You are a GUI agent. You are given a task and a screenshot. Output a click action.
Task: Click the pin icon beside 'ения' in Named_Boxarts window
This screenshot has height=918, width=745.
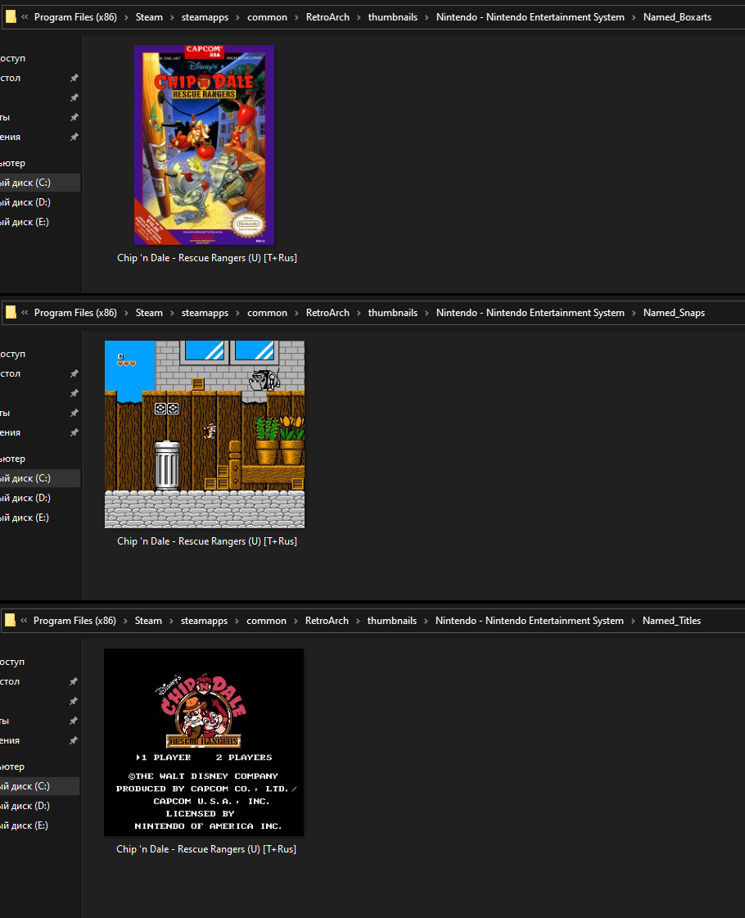click(74, 137)
